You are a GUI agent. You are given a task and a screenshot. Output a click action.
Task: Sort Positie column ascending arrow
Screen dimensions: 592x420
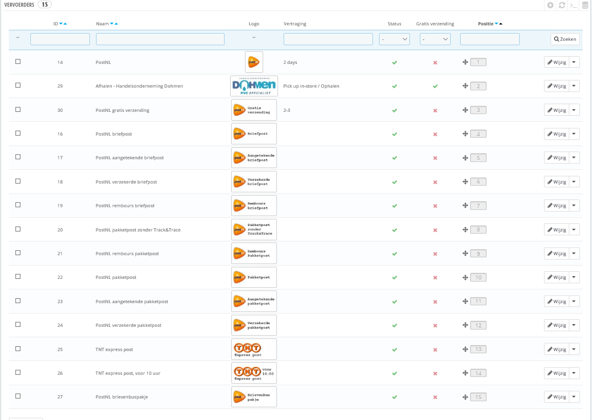(x=500, y=24)
